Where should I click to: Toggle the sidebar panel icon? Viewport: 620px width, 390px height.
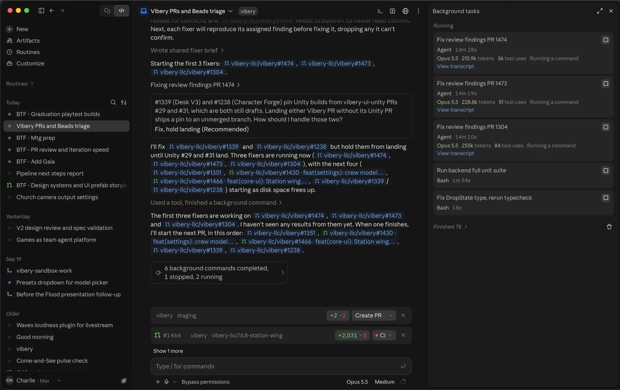[x=41, y=11]
